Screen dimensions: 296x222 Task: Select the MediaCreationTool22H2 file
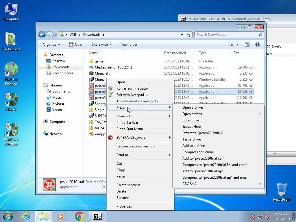click(x=113, y=67)
